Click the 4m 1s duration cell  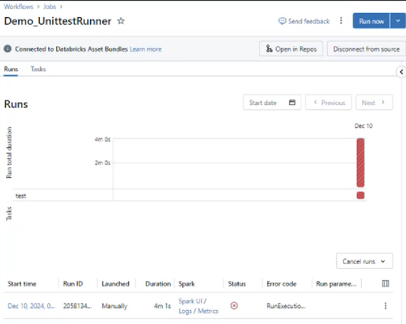[162, 306]
